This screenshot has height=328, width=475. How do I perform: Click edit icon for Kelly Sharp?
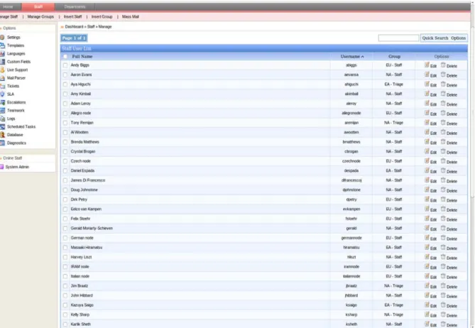tap(427, 315)
